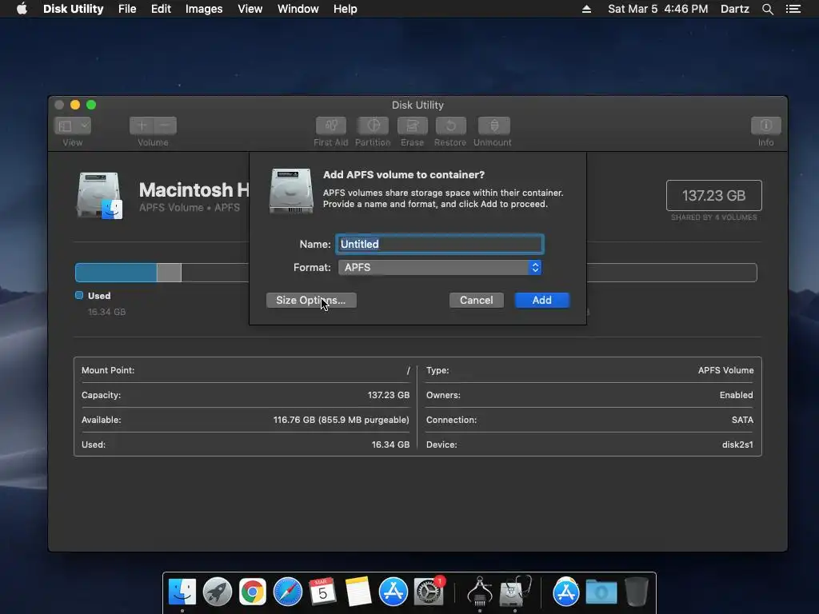Click the Mount Point label

[x=108, y=370]
